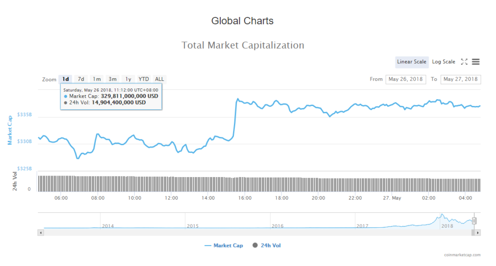Select the 7d zoom range

coord(81,79)
